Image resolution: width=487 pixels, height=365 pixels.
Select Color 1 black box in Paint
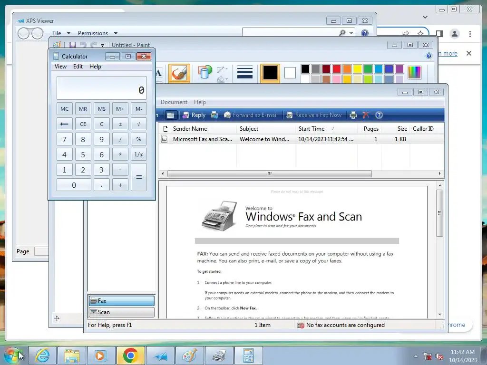(270, 73)
